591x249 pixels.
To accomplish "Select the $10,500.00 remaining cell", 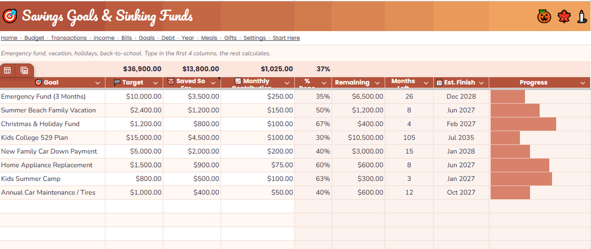I will click(x=358, y=138).
